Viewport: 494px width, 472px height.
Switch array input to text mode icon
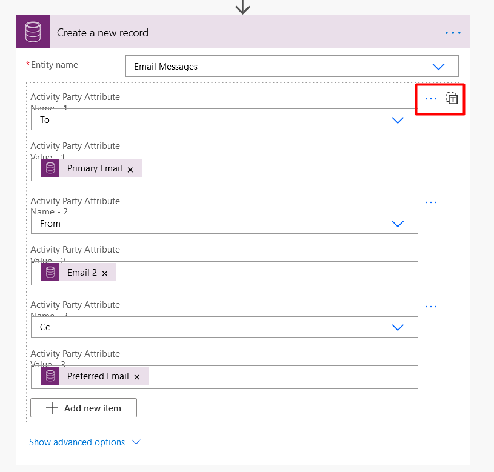pos(452,99)
